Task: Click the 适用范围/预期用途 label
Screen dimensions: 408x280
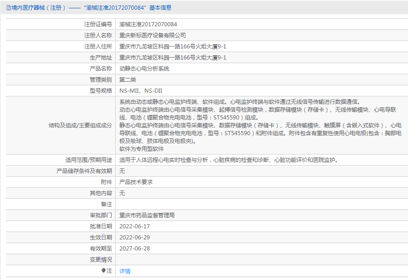Action: point(89,160)
